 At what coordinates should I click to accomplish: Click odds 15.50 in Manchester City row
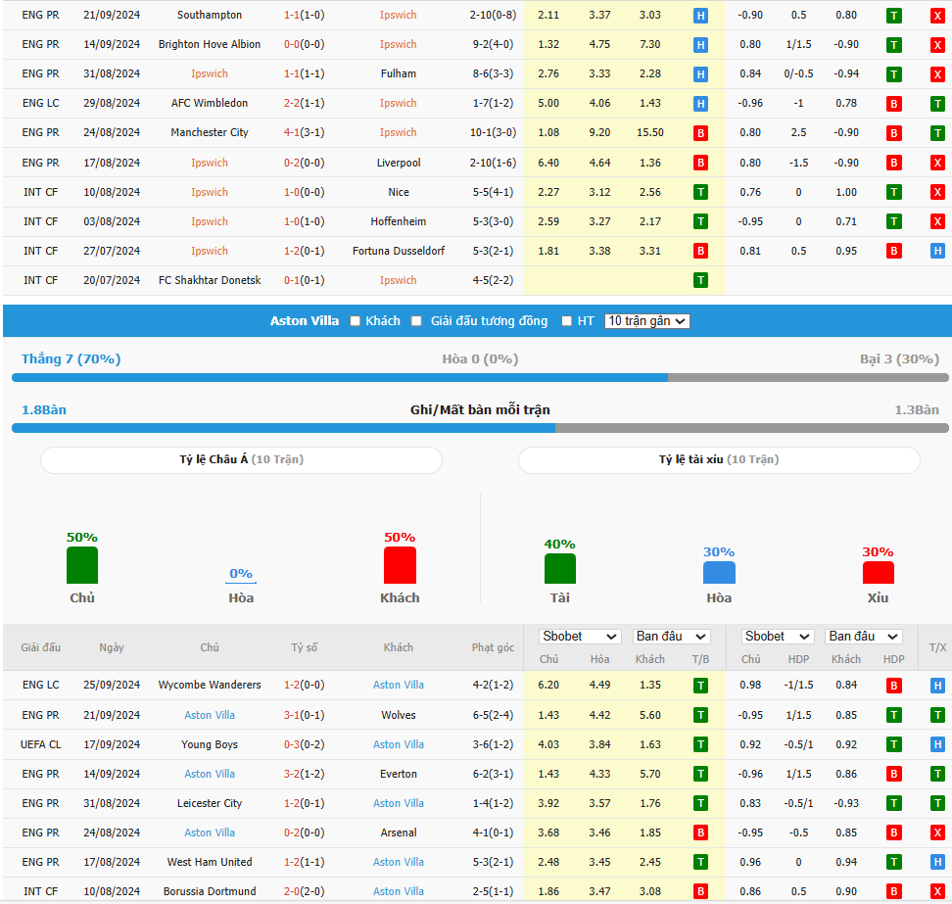point(650,132)
